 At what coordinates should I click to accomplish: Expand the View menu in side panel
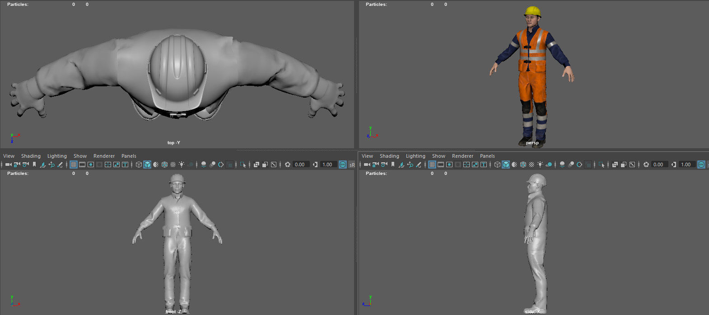tap(368, 156)
